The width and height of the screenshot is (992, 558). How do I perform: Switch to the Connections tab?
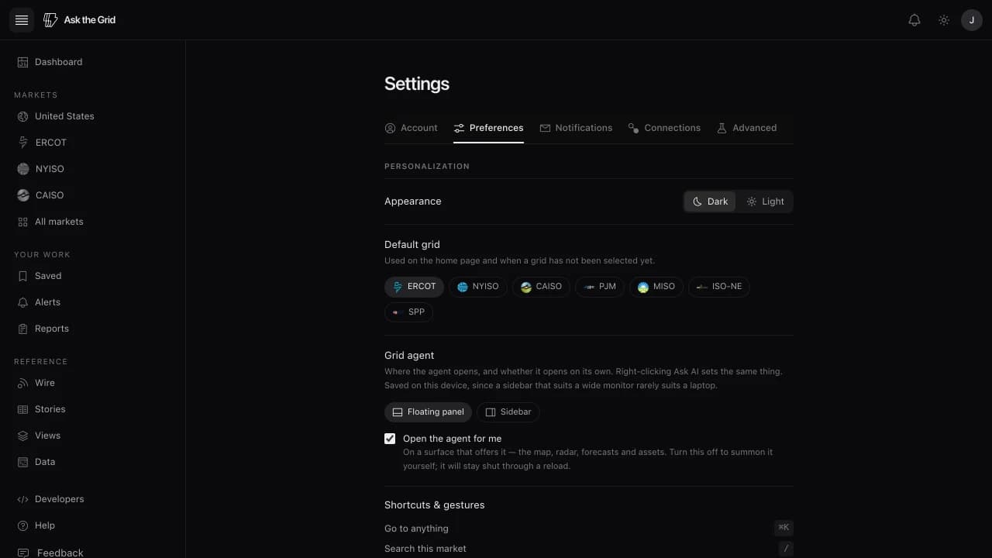coord(664,128)
